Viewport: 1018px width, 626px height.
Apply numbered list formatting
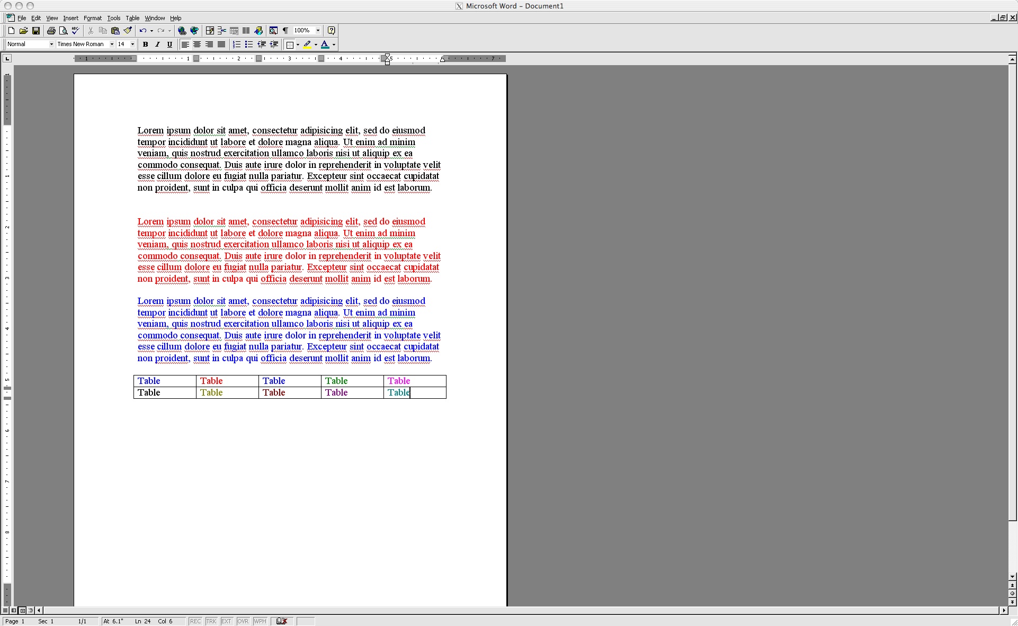coord(236,44)
